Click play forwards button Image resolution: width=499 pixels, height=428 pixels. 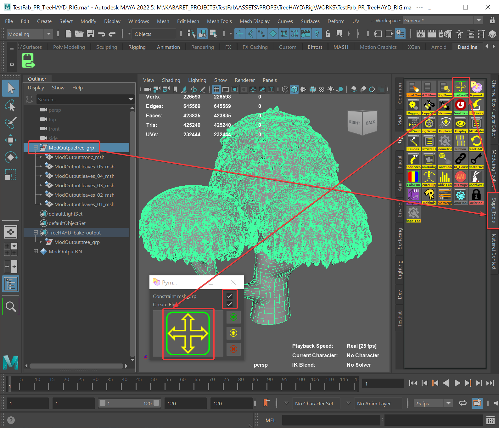457,383
